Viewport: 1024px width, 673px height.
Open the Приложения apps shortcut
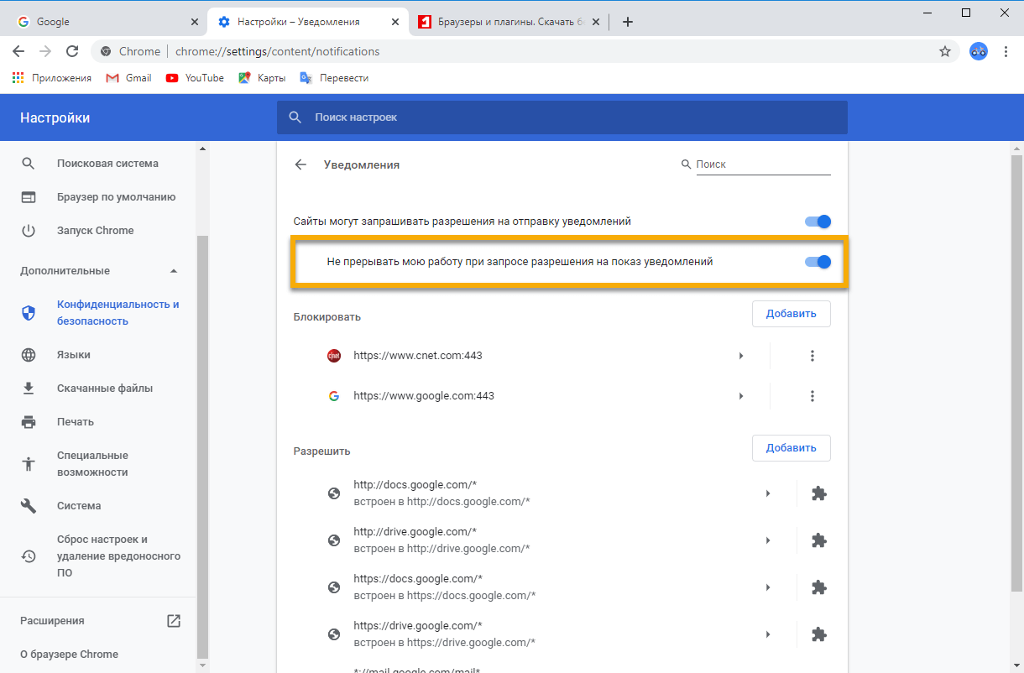pos(52,78)
